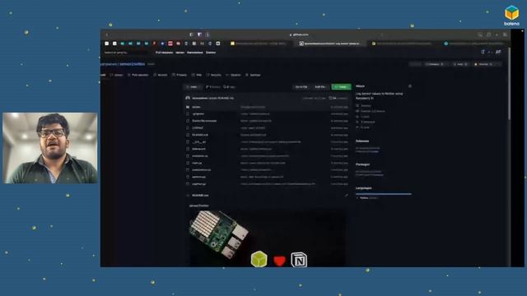
Task: Open Issues in GitHub header
Action: 180,53
